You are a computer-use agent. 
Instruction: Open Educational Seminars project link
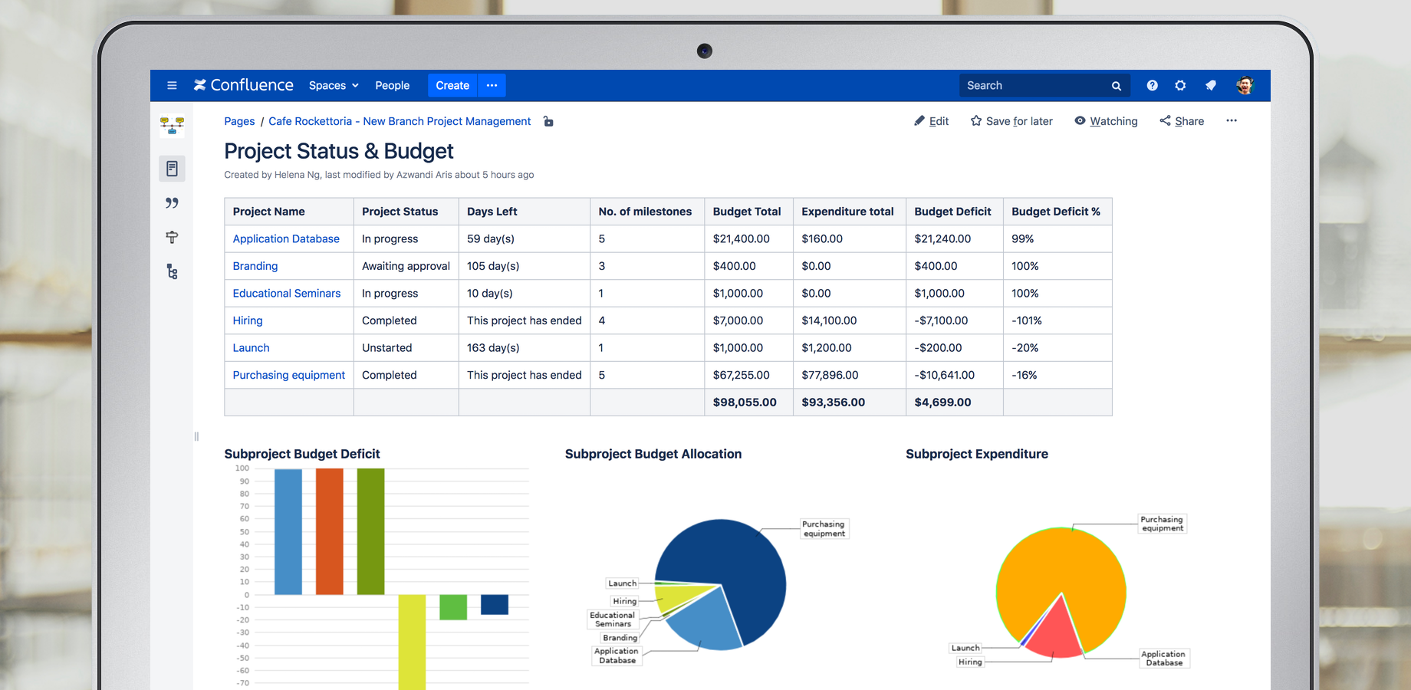287,293
